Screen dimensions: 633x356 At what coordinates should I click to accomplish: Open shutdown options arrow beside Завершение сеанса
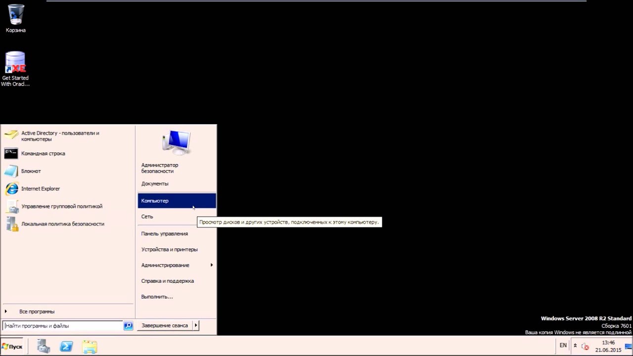click(x=196, y=325)
